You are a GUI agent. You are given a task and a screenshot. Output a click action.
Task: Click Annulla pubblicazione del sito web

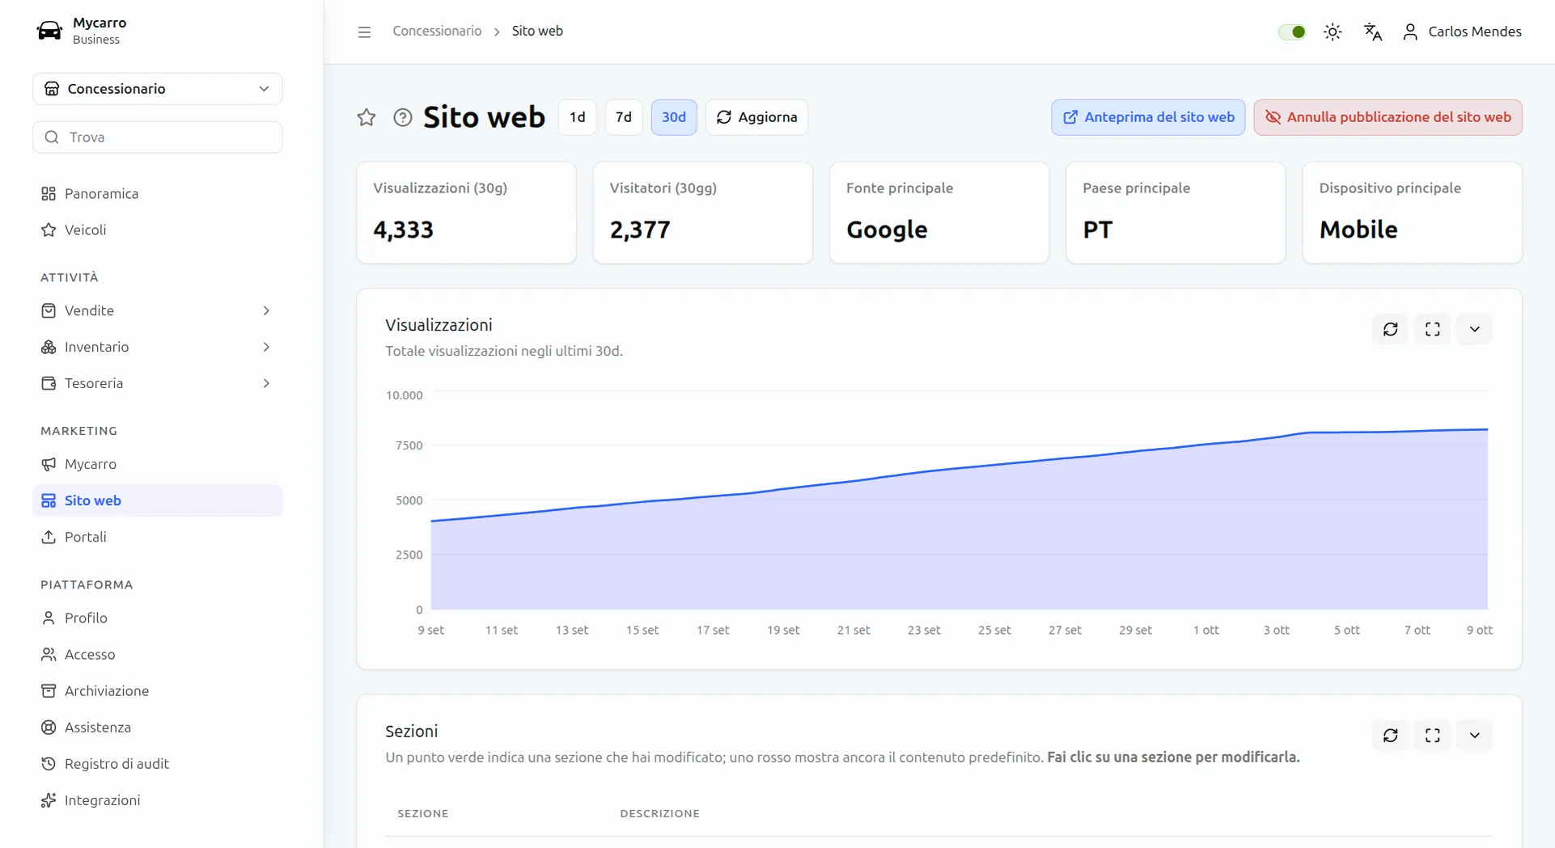coord(1388,117)
